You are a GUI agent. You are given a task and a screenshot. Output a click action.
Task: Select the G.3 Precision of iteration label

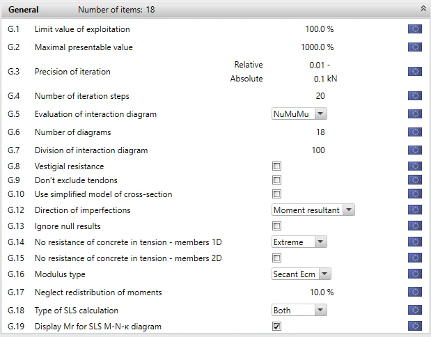click(72, 72)
